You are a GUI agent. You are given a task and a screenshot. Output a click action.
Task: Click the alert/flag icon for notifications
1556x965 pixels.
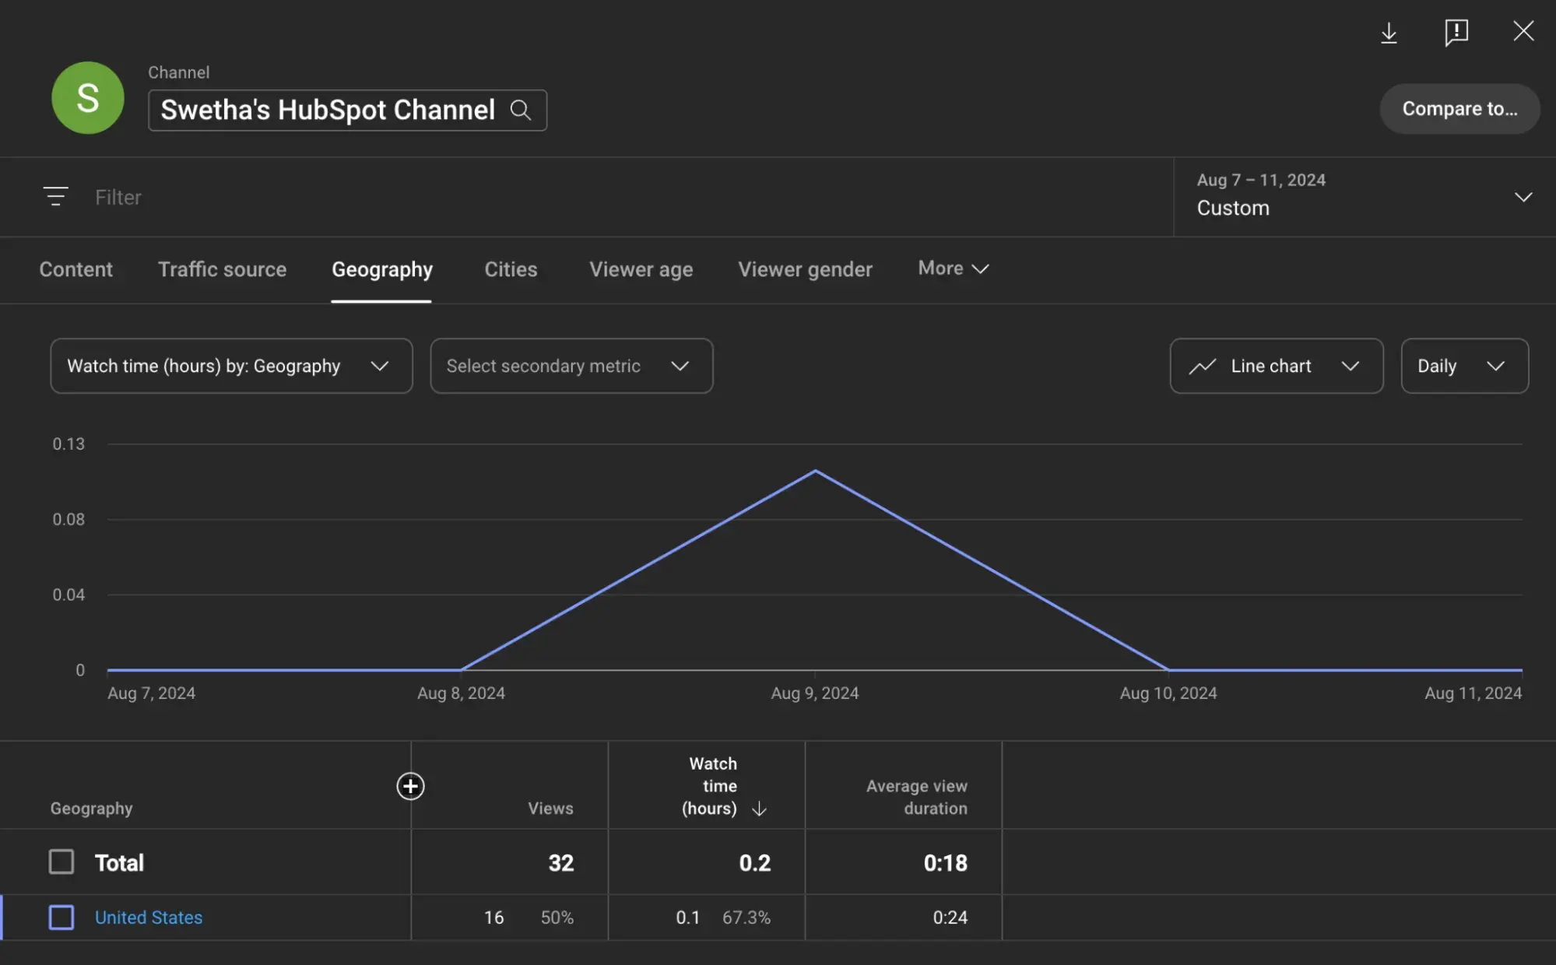coord(1456,30)
